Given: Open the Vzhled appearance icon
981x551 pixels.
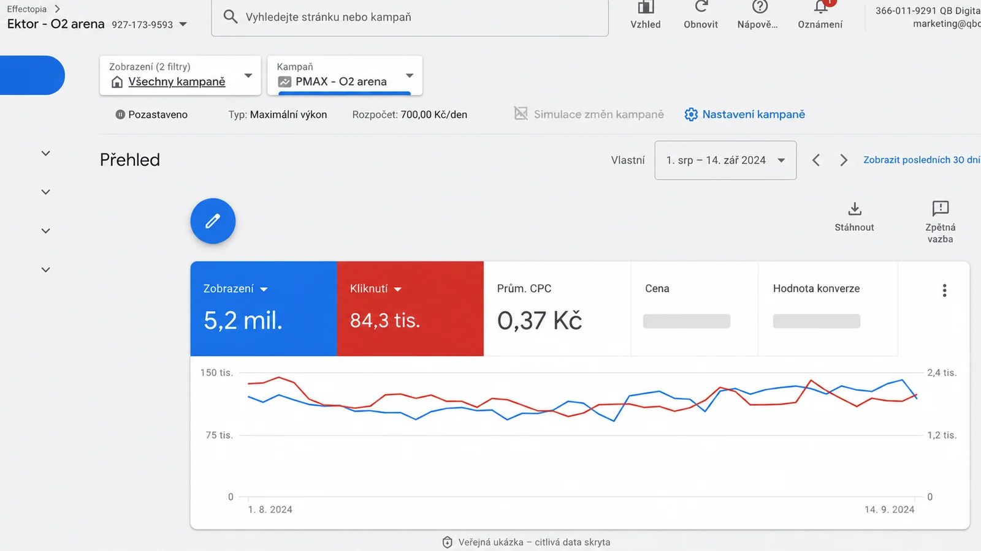Looking at the screenshot, I should (x=646, y=7).
